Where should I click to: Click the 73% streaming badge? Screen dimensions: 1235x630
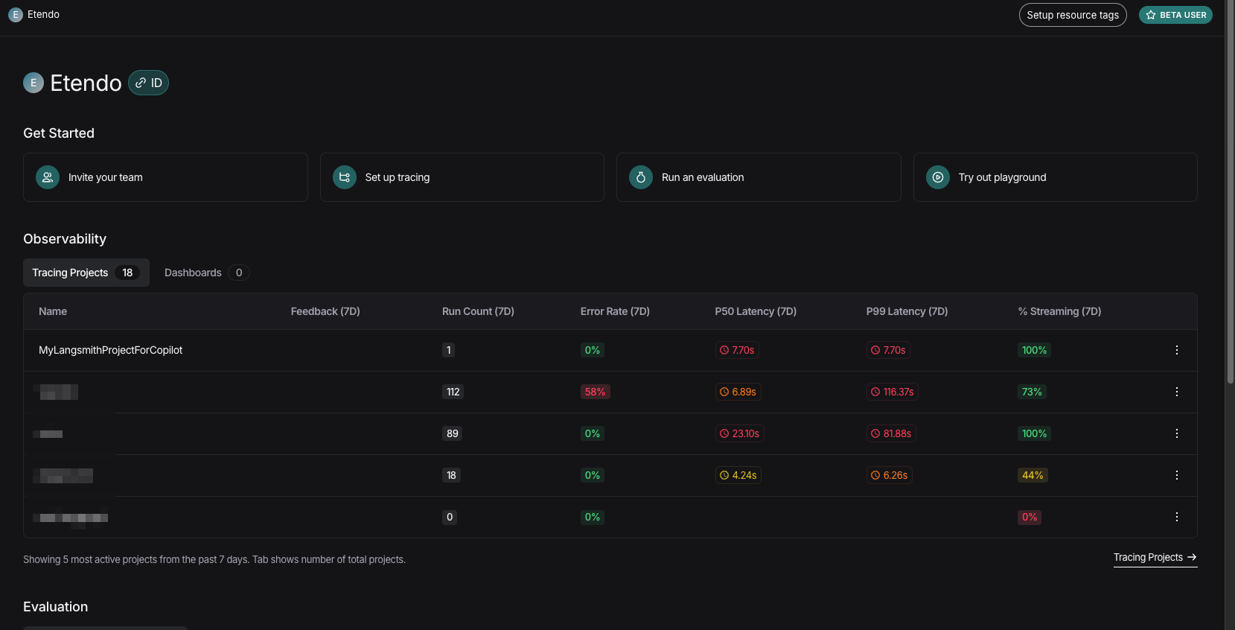point(1033,392)
